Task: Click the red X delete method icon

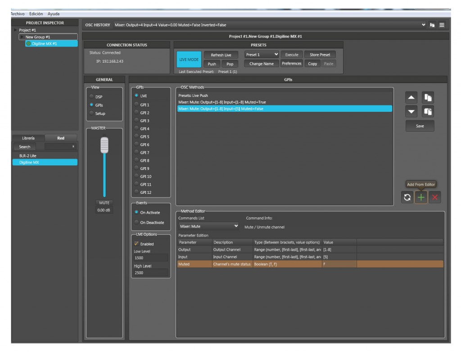Action: 435,197
